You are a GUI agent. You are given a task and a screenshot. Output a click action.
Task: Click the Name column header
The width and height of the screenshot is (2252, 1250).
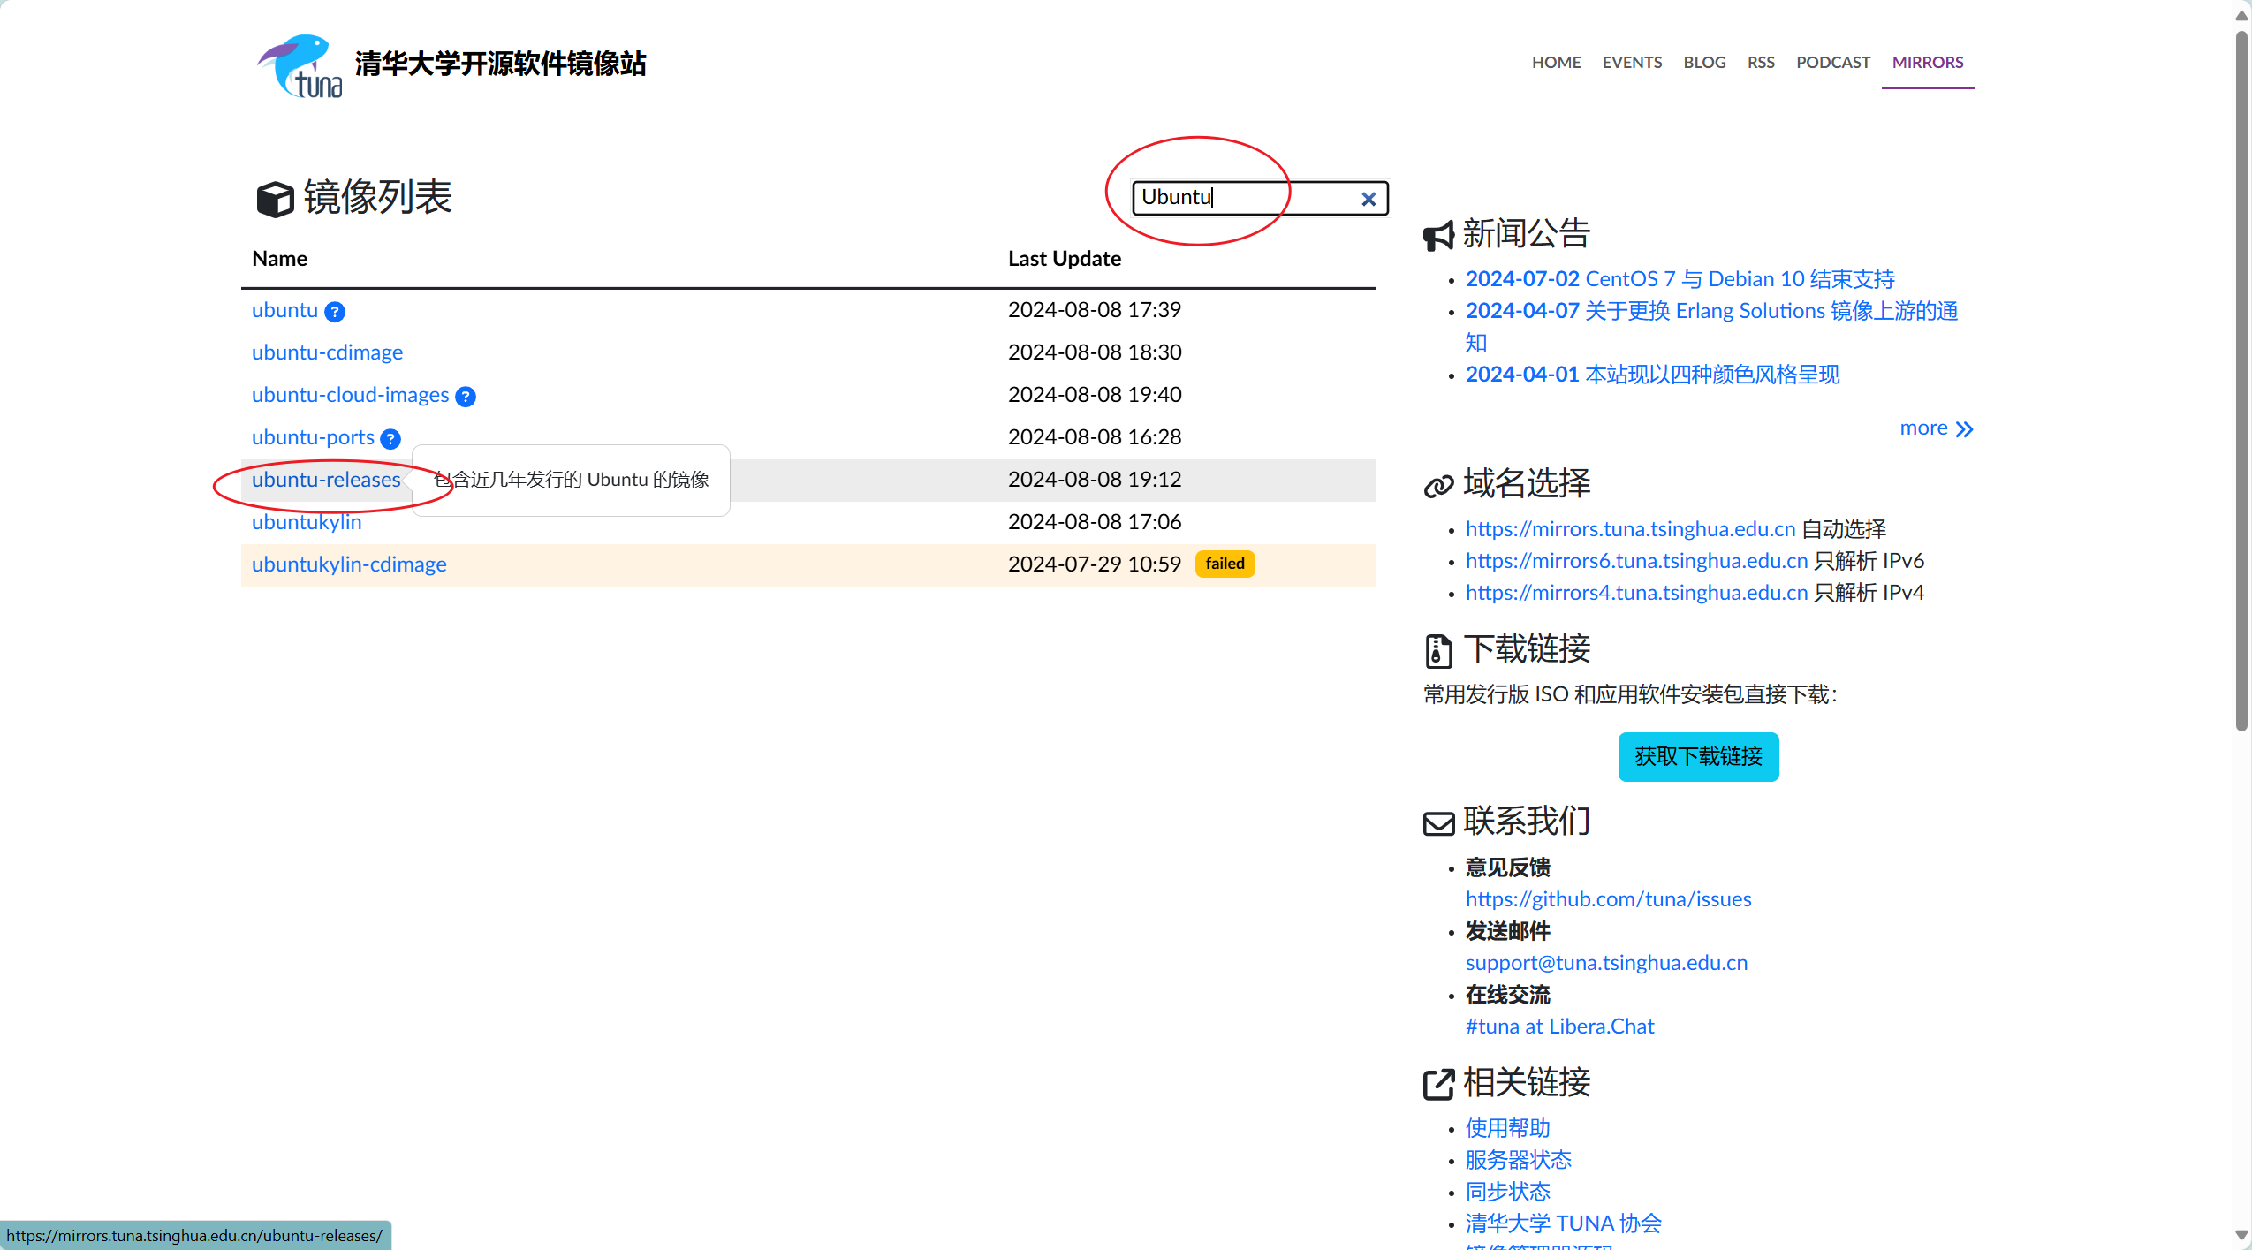(x=279, y=259)
